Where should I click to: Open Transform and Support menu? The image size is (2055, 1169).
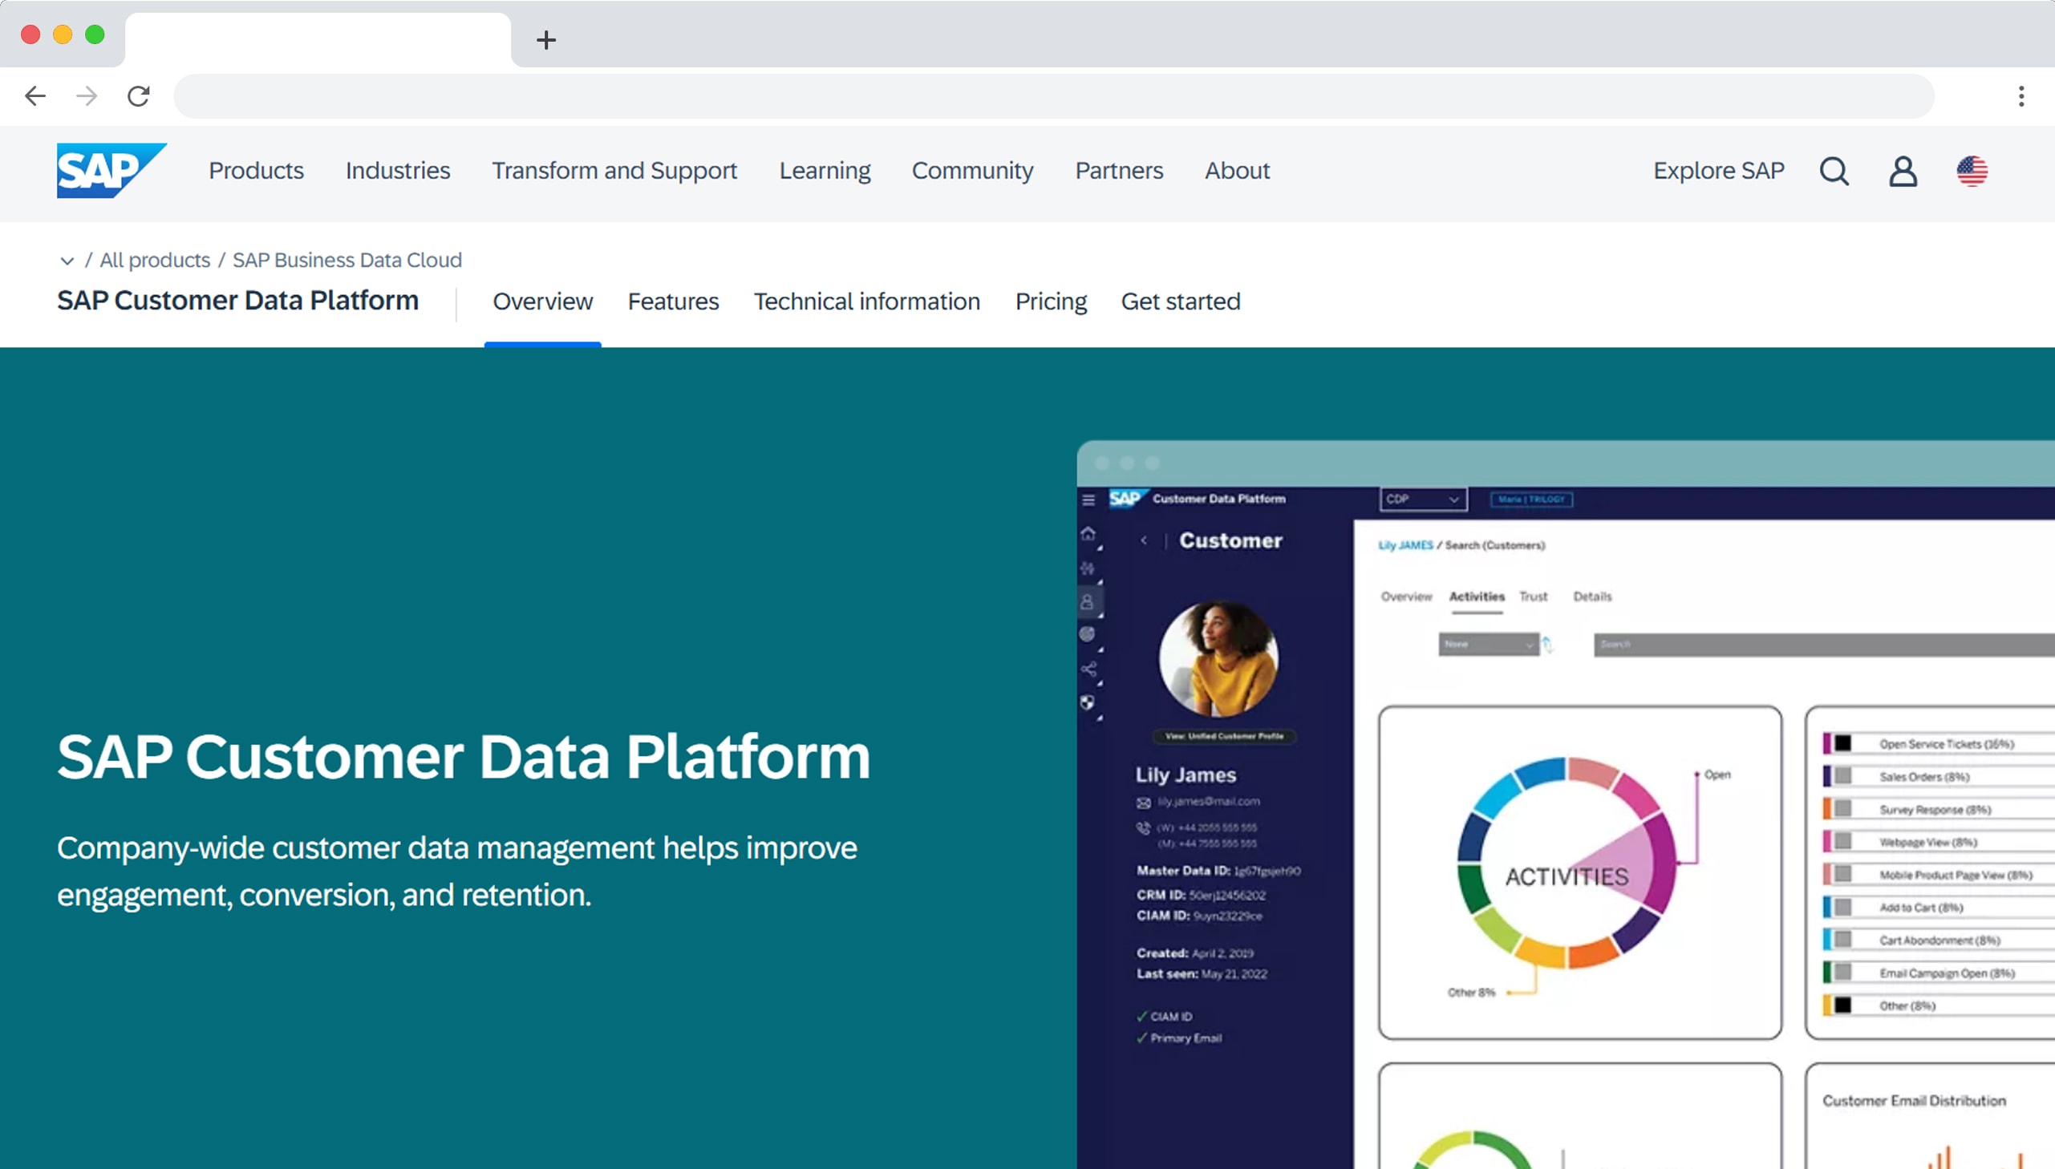coord(614,171)
